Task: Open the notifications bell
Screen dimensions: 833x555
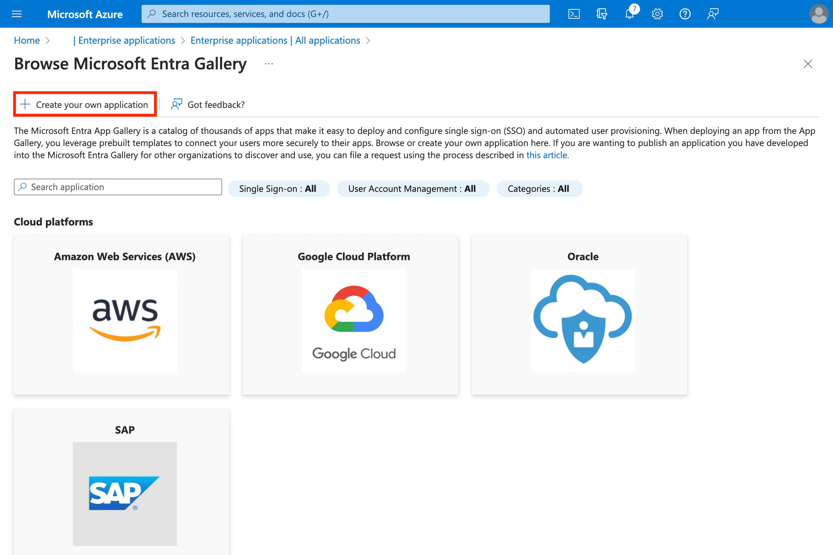Action: (629, 14)
